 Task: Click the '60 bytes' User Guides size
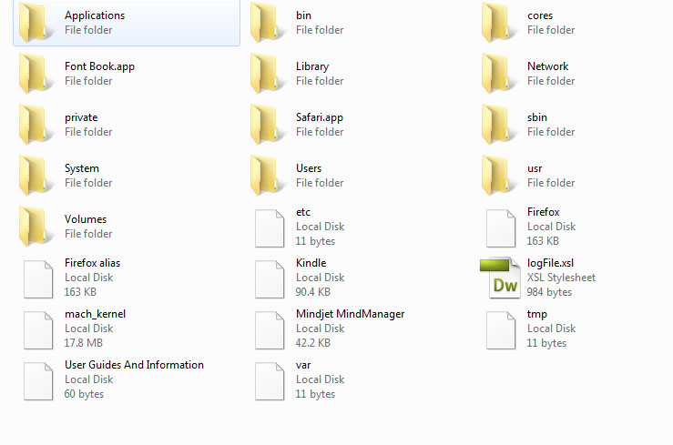(x=84, y=395)
